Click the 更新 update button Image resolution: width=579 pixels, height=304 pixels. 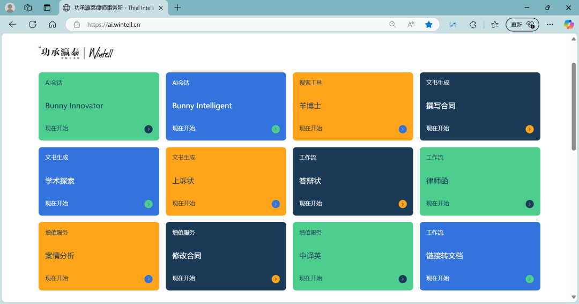(522, 24)
